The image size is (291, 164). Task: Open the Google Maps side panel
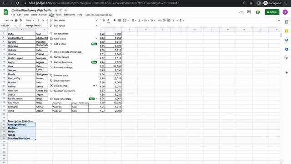(286, 58)
